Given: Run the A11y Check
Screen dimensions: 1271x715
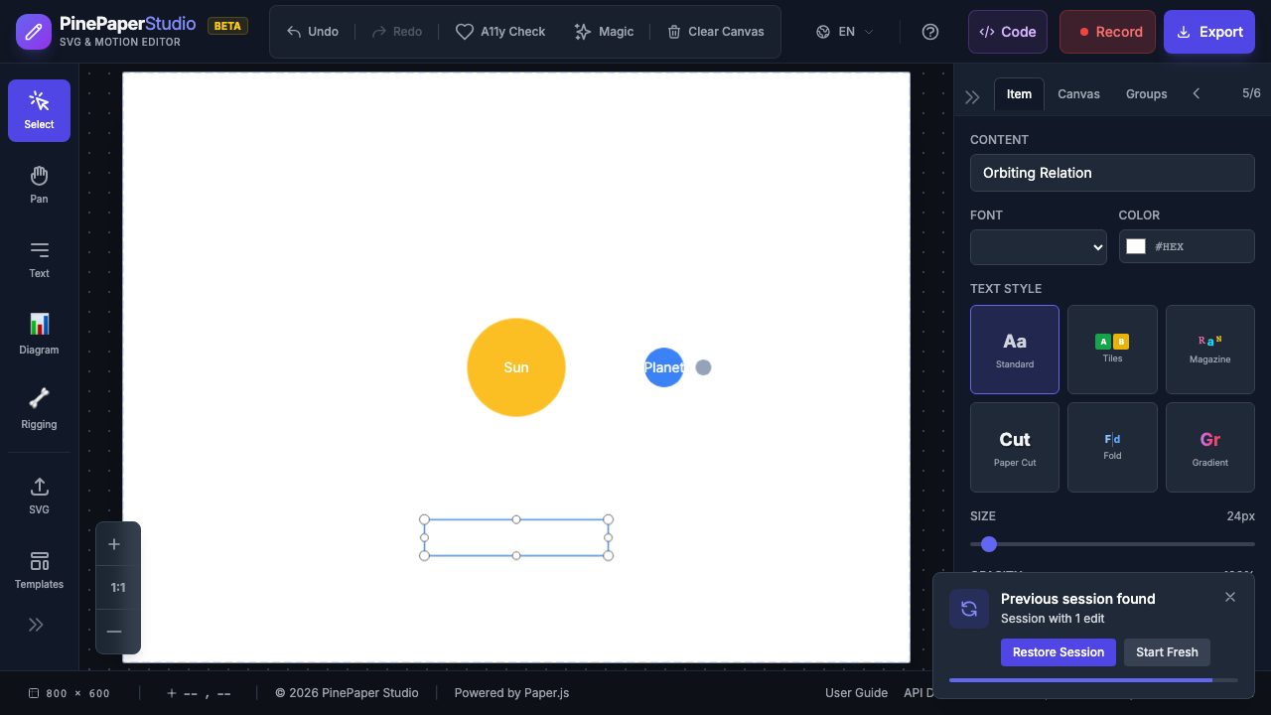Looking at the screenshot, I should tap(500, 31).
